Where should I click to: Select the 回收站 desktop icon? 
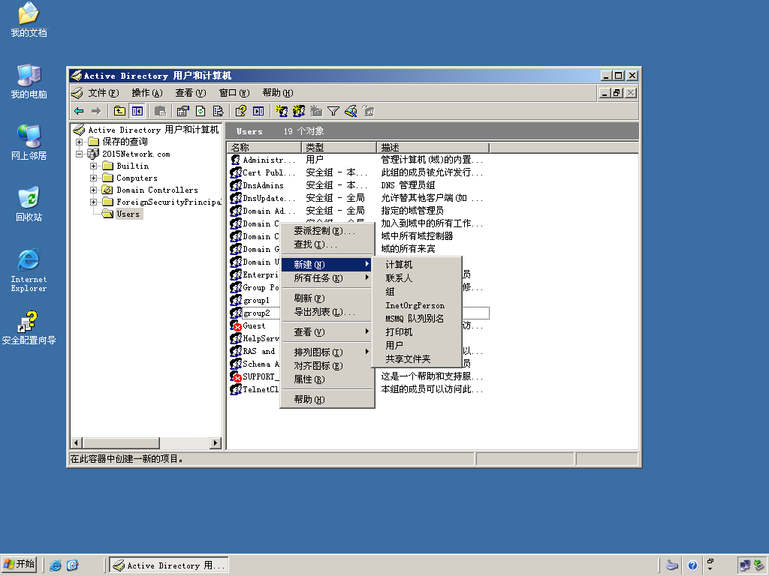[29, 204]
